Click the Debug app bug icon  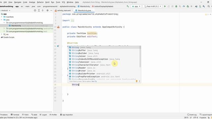176,6
